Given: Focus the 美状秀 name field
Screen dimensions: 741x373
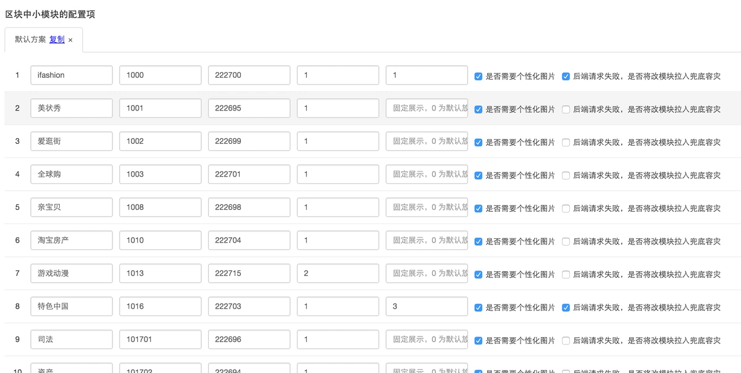Looking at the screenshot, I should 72,108.
